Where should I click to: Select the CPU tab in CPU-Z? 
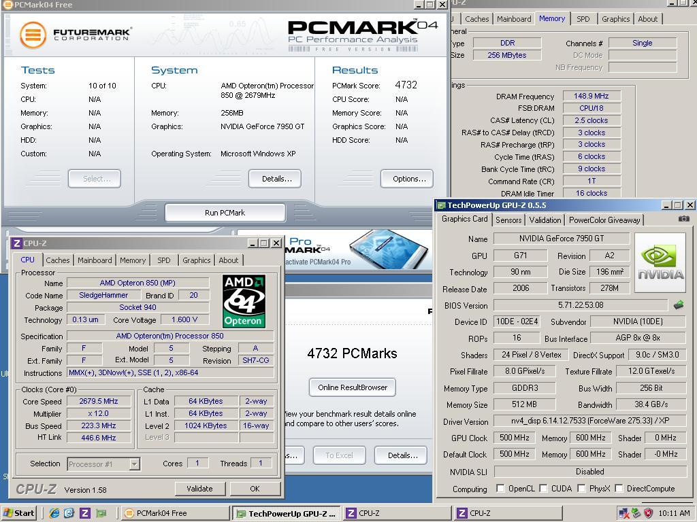27,260
